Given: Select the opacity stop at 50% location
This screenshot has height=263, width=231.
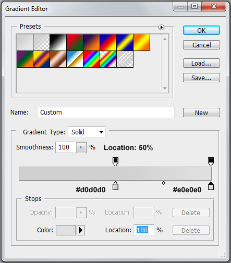Looking at the screenshot, I should (116, 161).
